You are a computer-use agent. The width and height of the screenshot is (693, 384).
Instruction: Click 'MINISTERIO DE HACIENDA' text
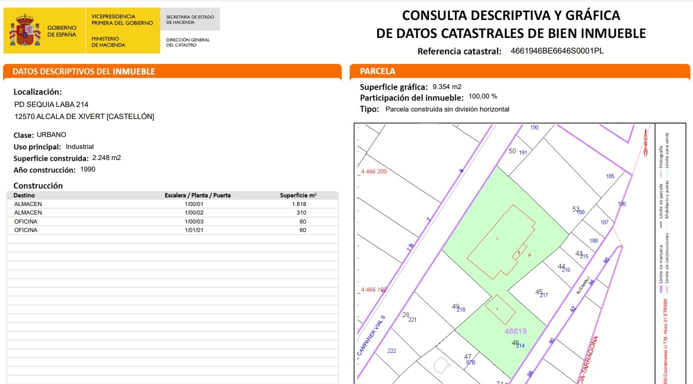point(108,42)
